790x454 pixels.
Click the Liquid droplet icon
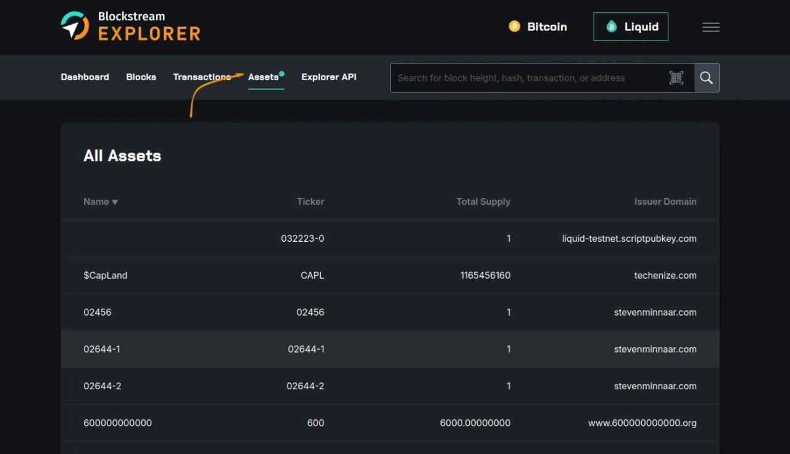pyautogui.click(x=612, y=27)
